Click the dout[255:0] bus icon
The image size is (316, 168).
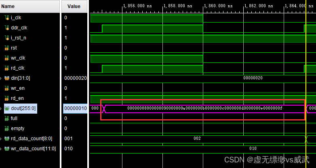[7, 108]
